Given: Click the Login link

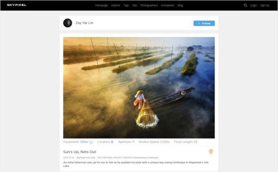Looking at the screenshot, I should click(x=254, y=5).
